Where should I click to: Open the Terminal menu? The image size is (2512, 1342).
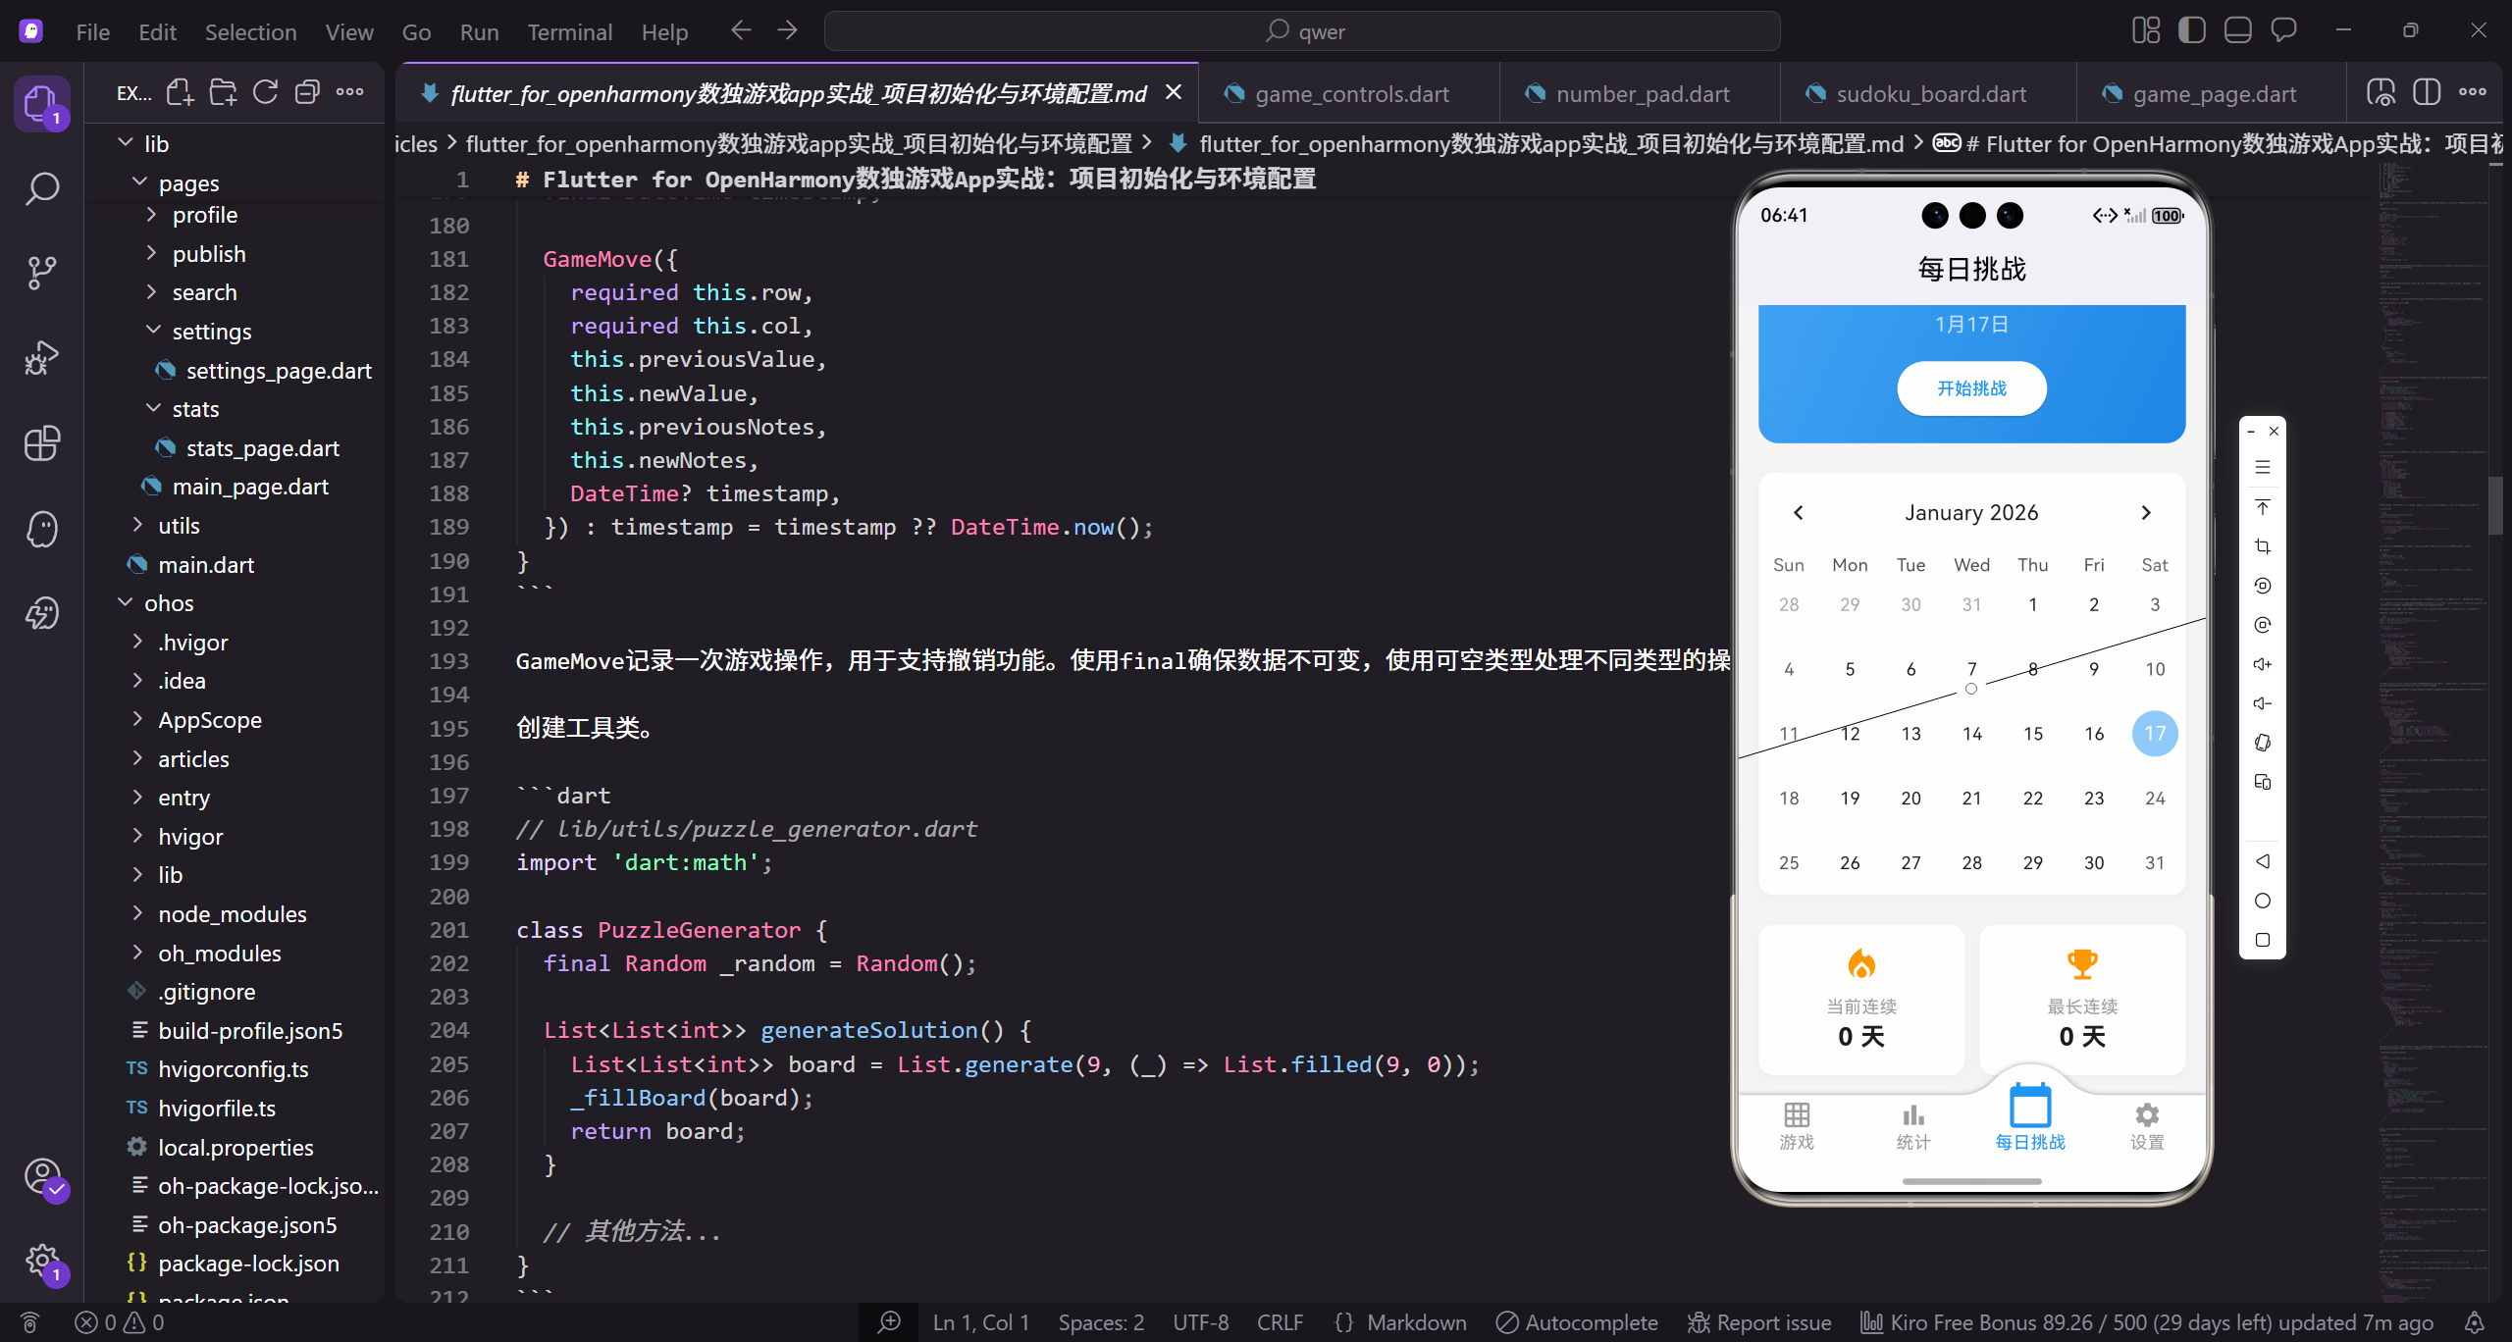(x=569, y=32)
